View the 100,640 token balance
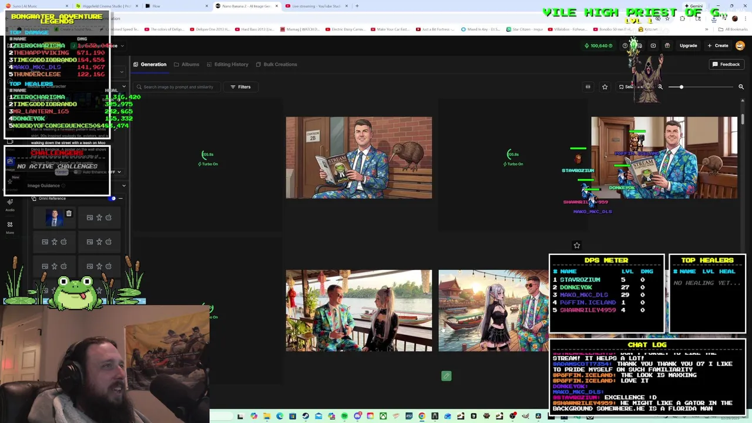The width and height of the screenshot is (752, 423). pos(598,45)
